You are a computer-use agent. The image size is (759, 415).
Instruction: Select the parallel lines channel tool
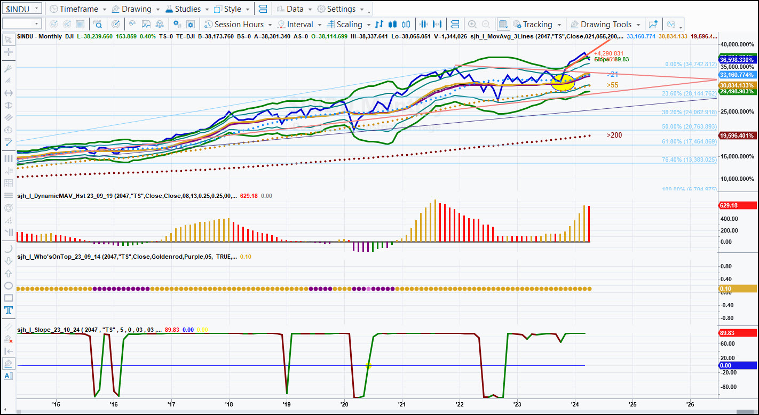tap(8, 117)
